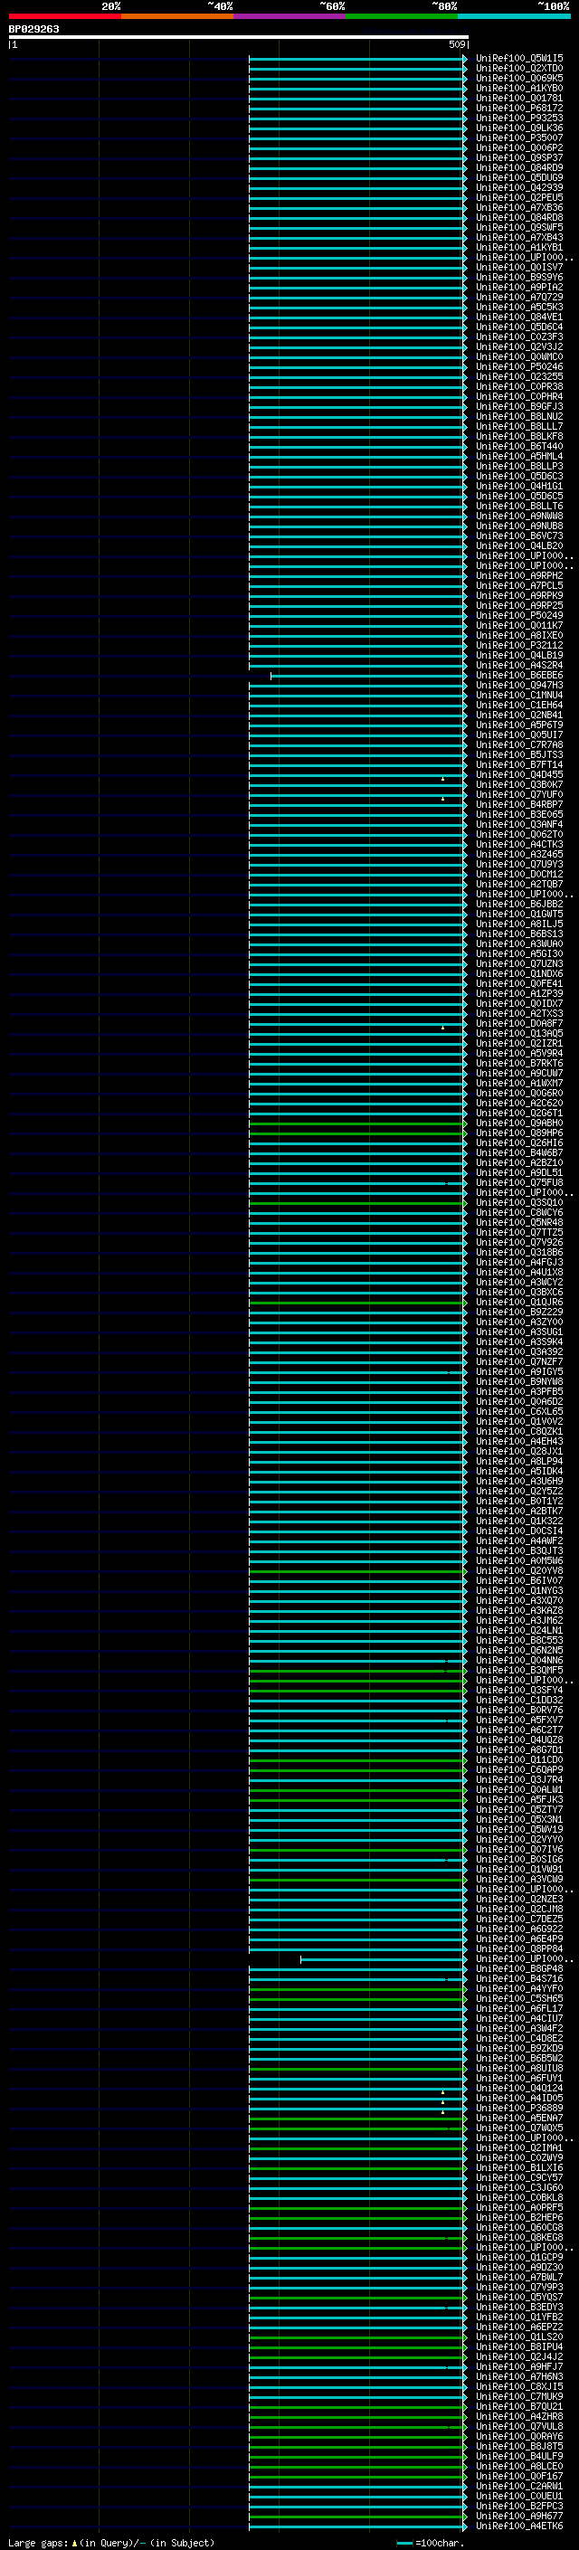Click the green alignment bar for Q3SQ10
The height and width of the screenshot is (2550, 579).
click(x=357, y=1203)
